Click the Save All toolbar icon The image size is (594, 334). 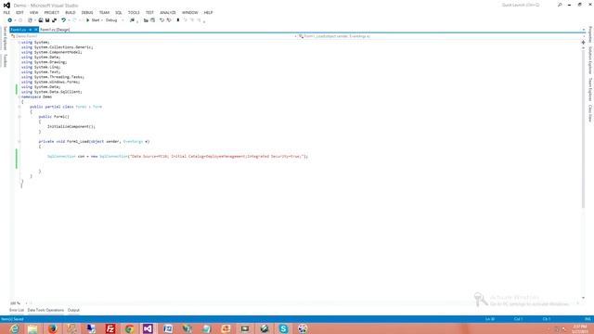54,20
